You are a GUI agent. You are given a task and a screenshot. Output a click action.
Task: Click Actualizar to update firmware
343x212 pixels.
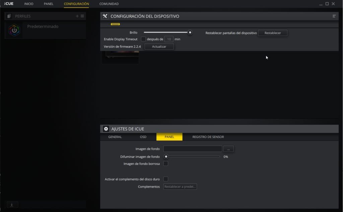159,46
